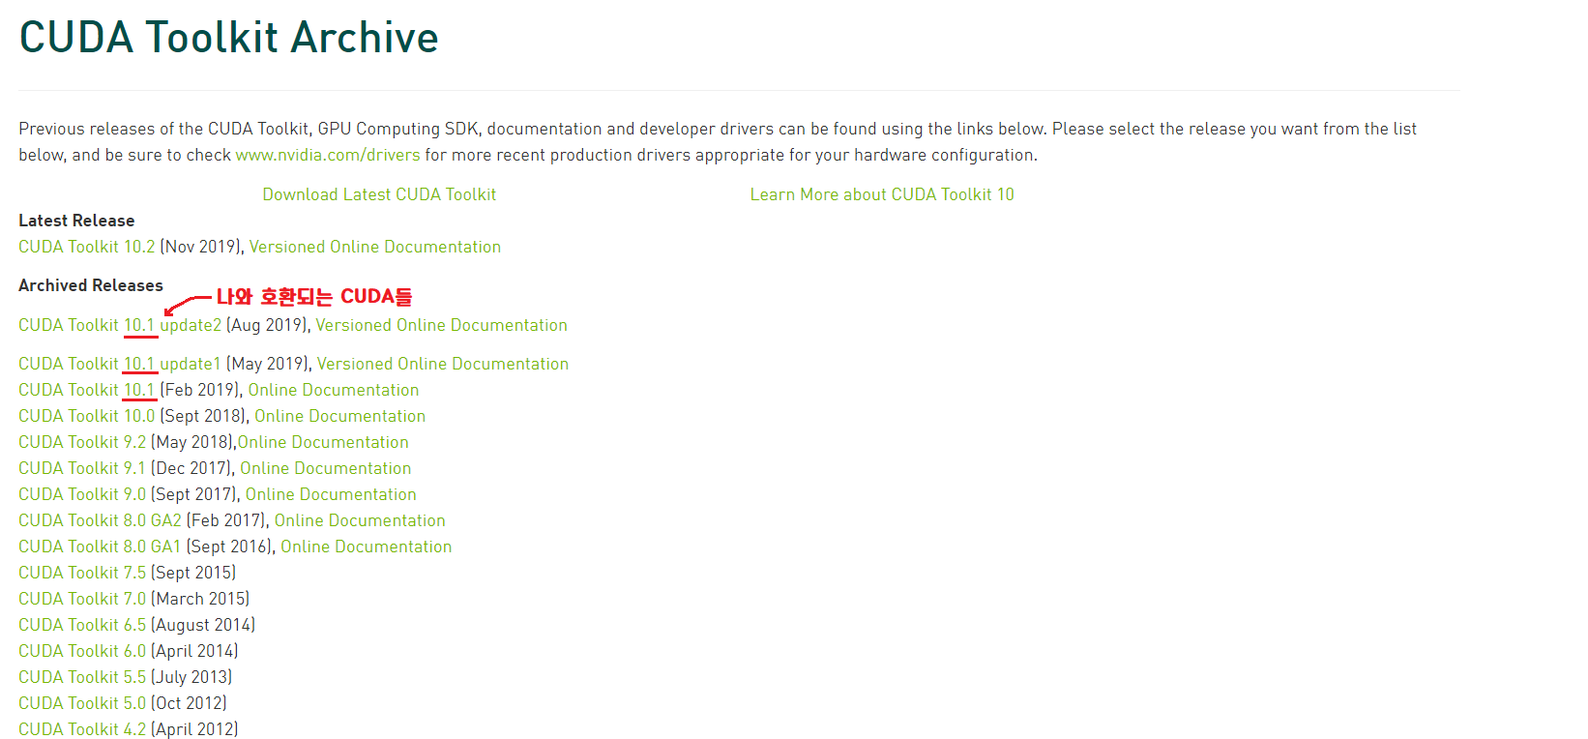This screenshot has width=1588, height=739.
Task: Click the Archived Releases heading
Action: click(x=91, y=285)
